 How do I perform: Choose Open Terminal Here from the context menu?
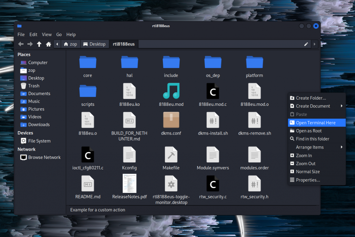coord(315,122)
